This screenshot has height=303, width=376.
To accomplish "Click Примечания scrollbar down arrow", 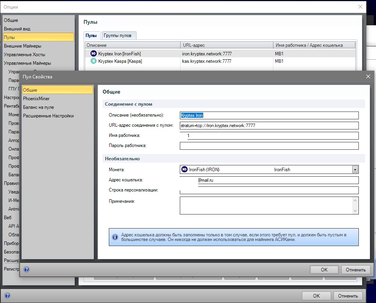I will click(x=355, y=211).
